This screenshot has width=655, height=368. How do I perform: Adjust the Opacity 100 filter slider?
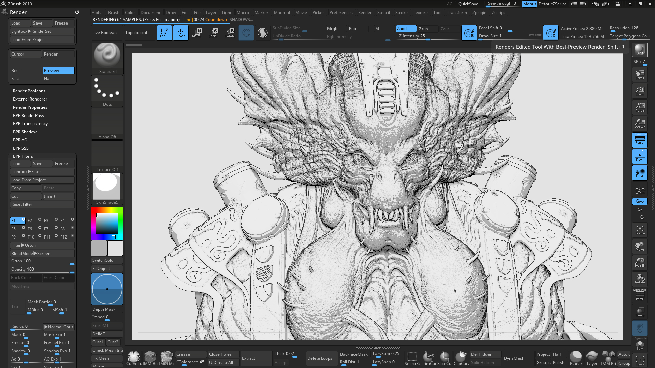pos(42,270)
